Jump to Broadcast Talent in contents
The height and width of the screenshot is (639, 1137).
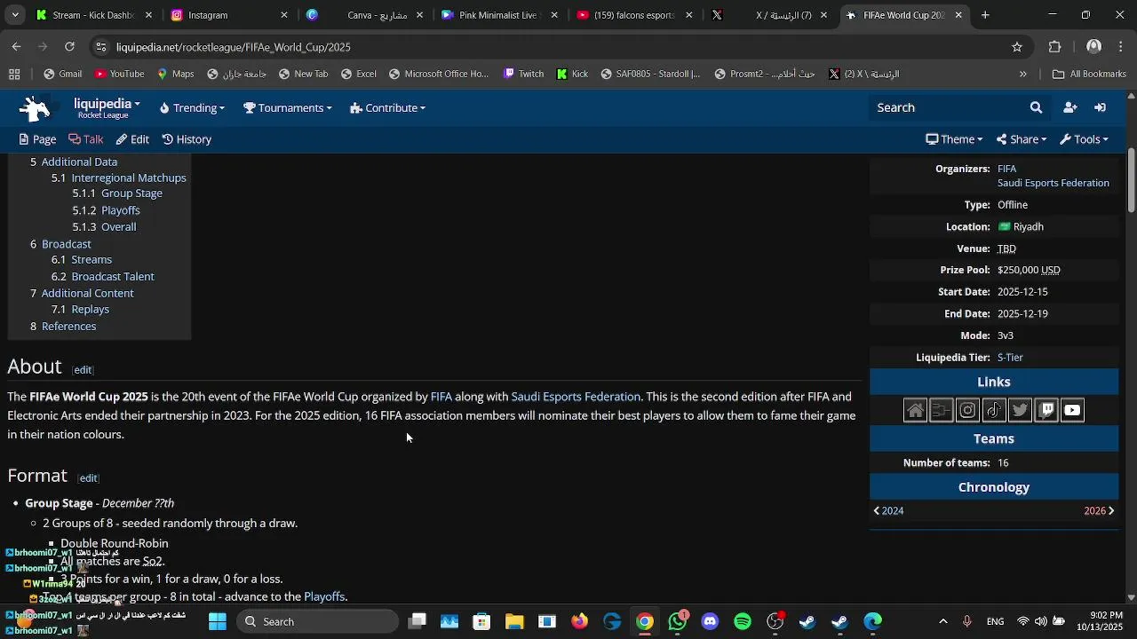point(113,277)
